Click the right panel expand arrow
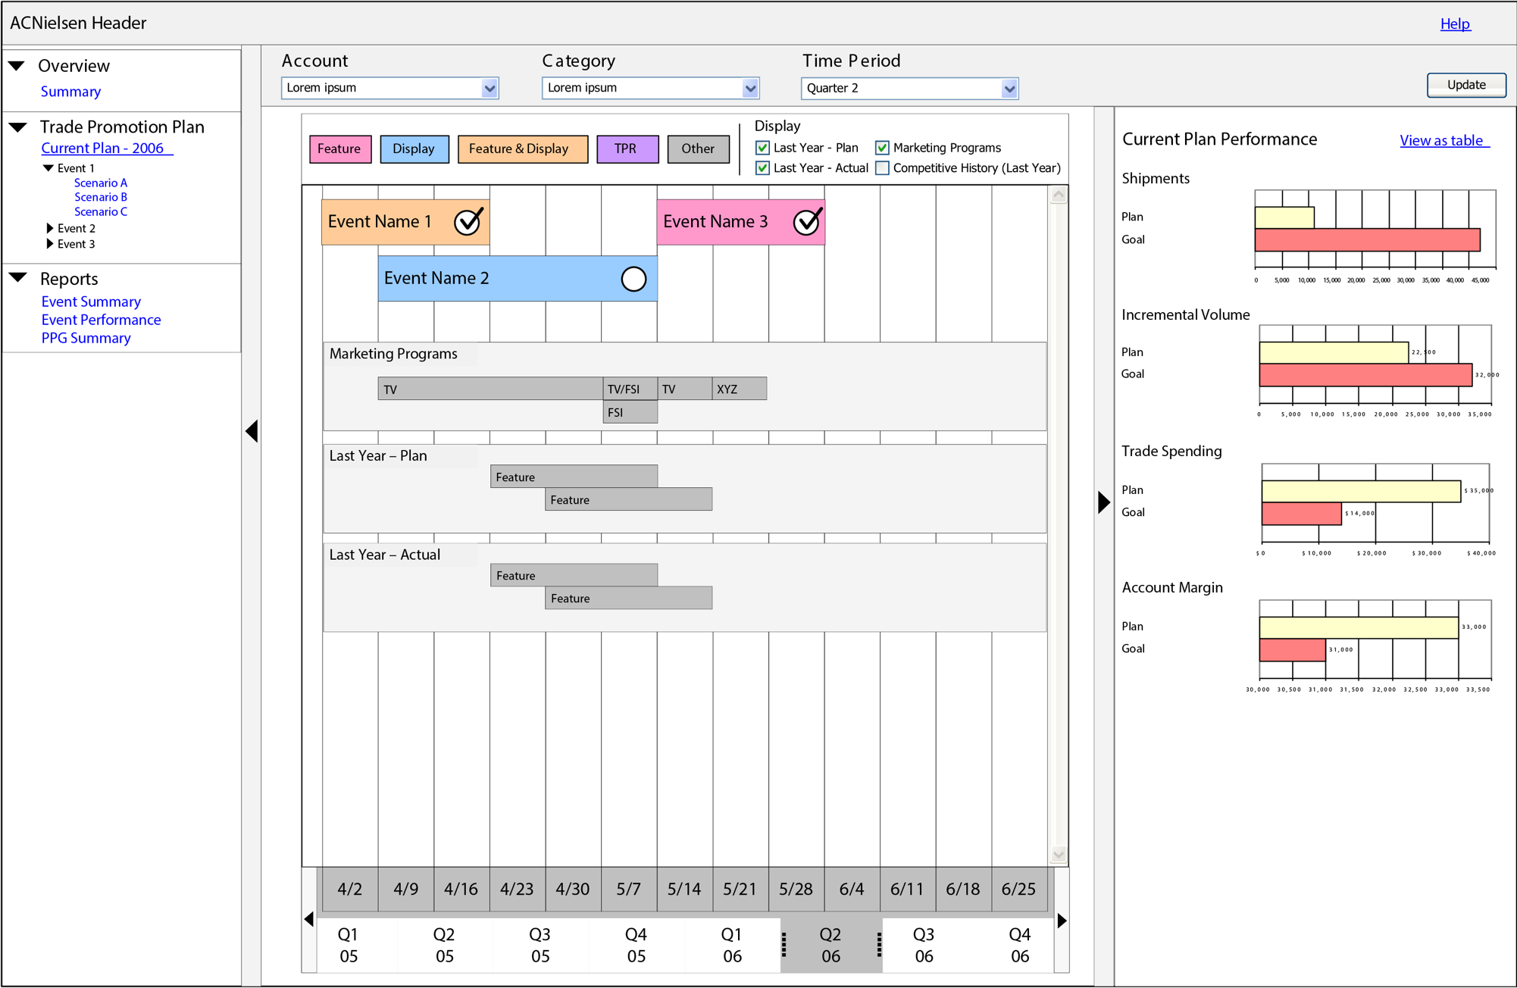Image resolution: width=1517 pixels, height=988 pixels. (x=1103, y=501)
